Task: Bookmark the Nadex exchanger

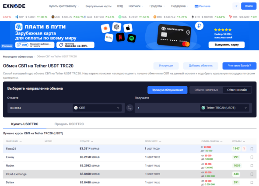Action: pyautogui.click(x=252, y=165)
